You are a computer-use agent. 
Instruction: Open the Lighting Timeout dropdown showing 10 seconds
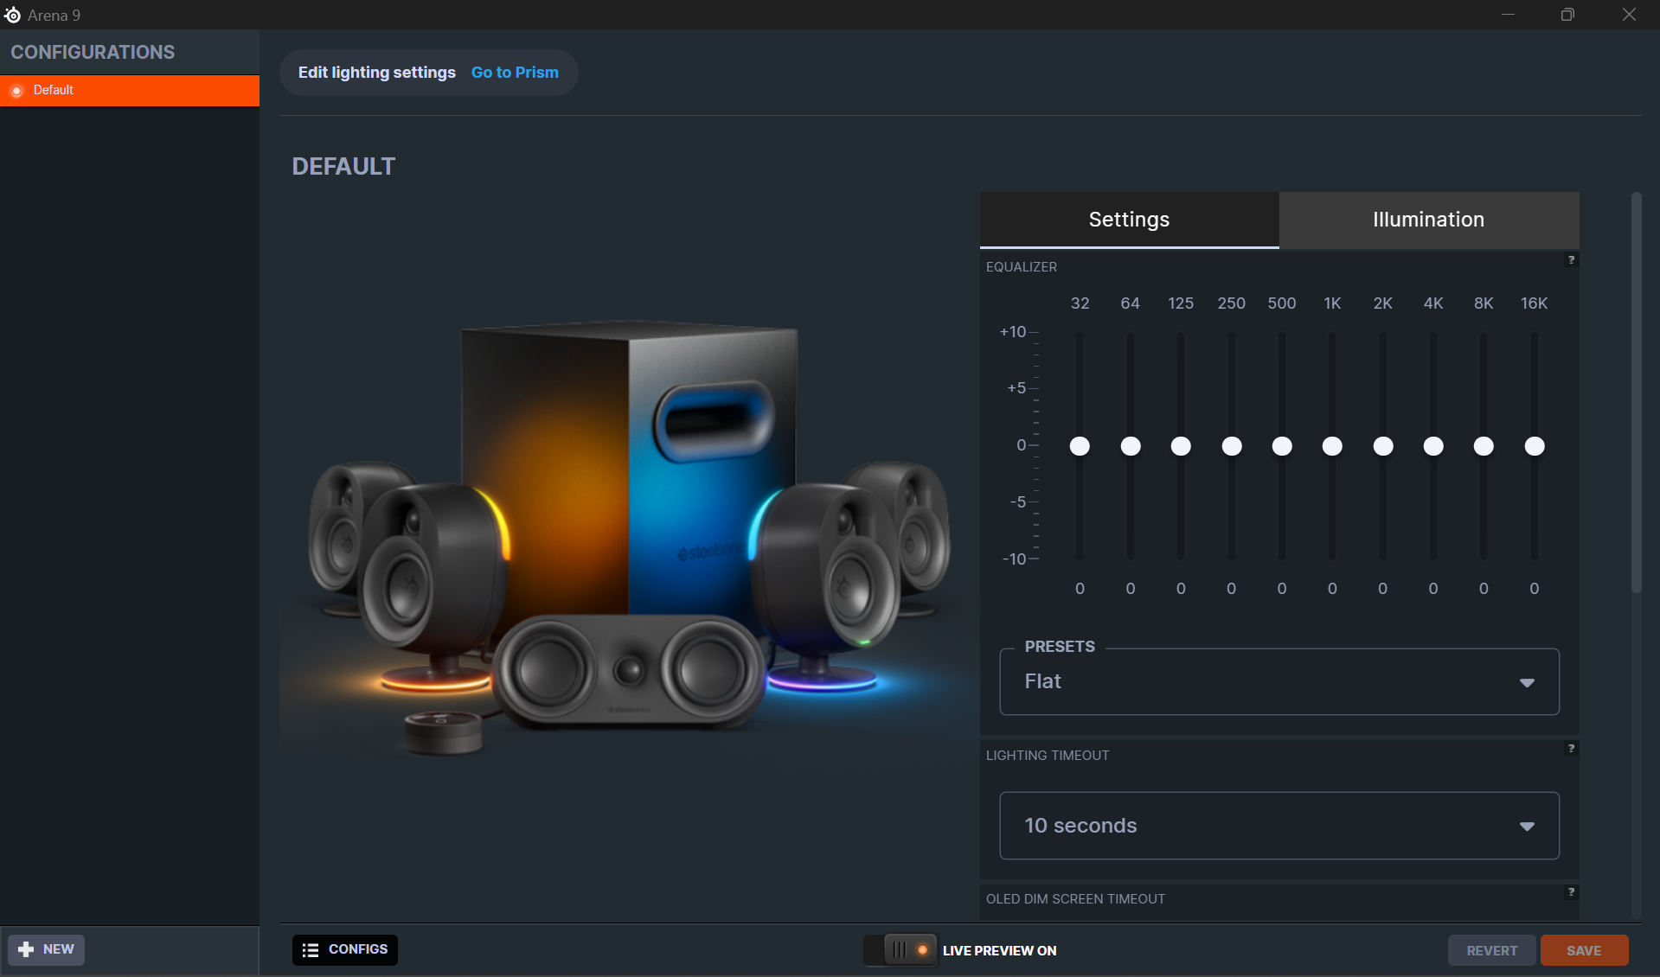1279,826
